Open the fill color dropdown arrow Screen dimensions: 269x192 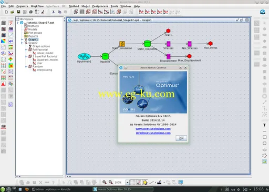tap(164, 183)
